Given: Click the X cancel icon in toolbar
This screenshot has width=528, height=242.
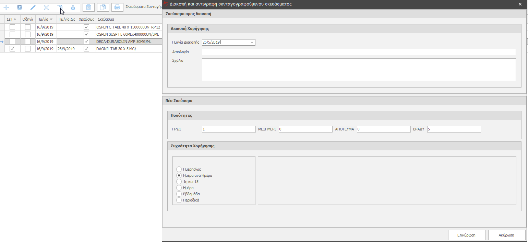Looking at the screenshot, I should (x=46, y=7).
